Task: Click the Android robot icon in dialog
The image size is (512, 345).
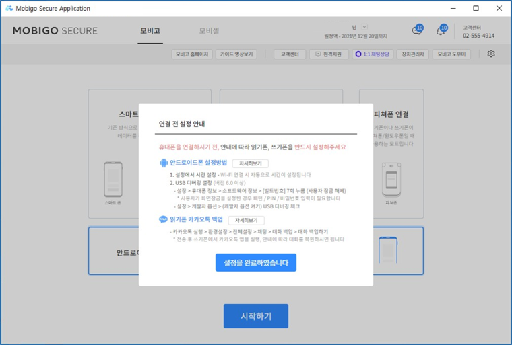Action: pos(163,163)
